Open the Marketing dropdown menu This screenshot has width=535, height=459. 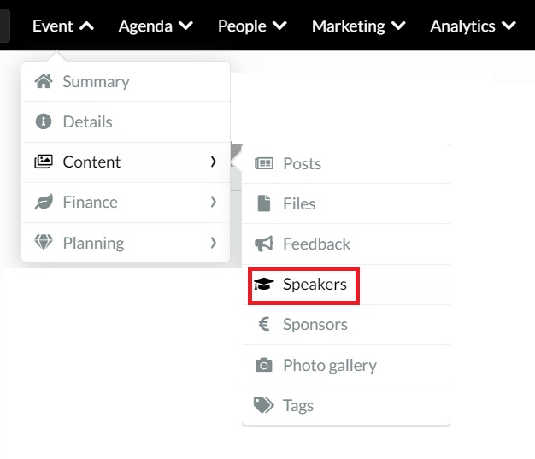[358, 26]
